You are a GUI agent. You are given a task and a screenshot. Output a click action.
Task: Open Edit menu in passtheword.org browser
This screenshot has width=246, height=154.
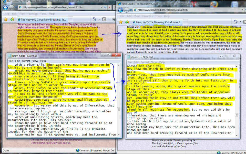14,14
